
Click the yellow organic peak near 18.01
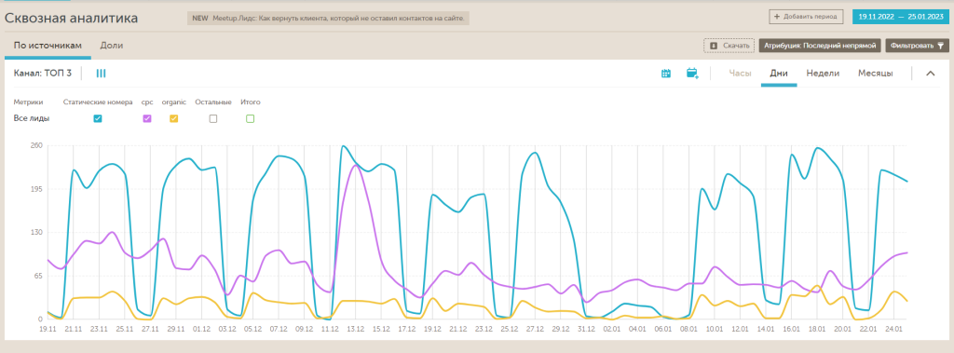[x=816, y=285]
